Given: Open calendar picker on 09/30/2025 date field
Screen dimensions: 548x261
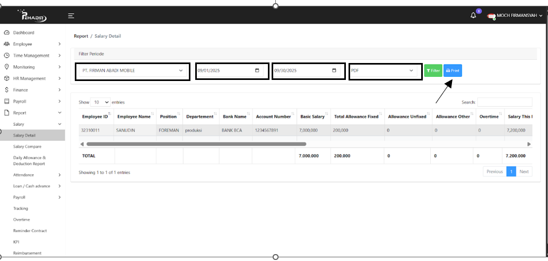Looking at the screenshot, I should click(334, 70).
